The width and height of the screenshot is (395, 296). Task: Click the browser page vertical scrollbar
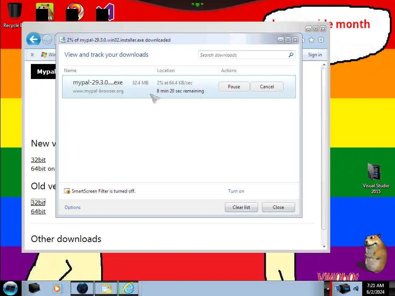pos(324,148)
